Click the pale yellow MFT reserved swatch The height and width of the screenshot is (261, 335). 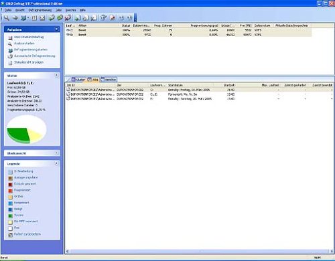pos(10,222)
